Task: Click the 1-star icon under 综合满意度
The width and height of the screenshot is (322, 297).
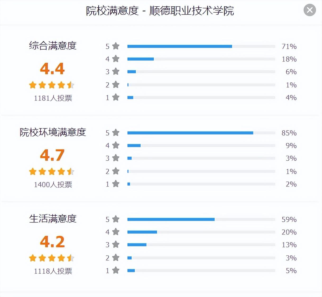Action: (x=116, y=97)
